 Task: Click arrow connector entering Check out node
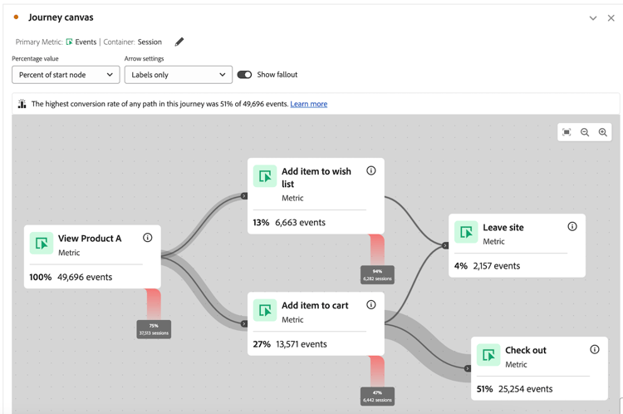pyautogui.click(x=468, y=368)
